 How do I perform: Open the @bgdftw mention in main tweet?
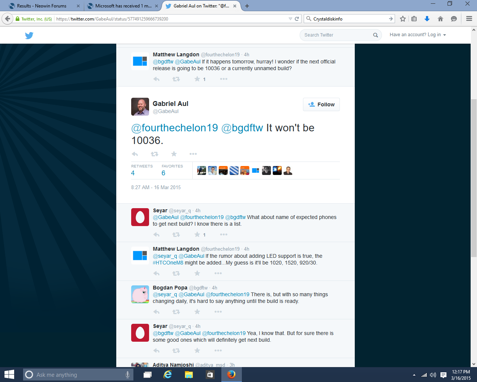click(242, 128)
